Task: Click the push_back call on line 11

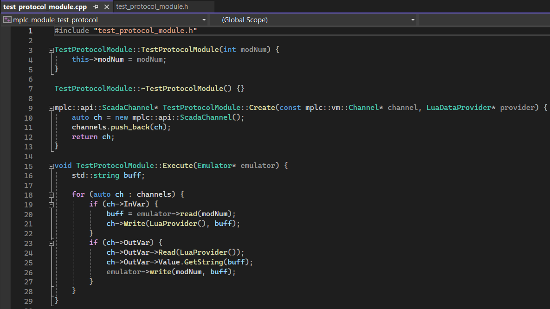Action: 130,127
